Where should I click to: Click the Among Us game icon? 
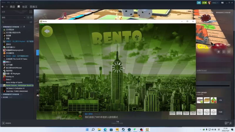point(4,77)
